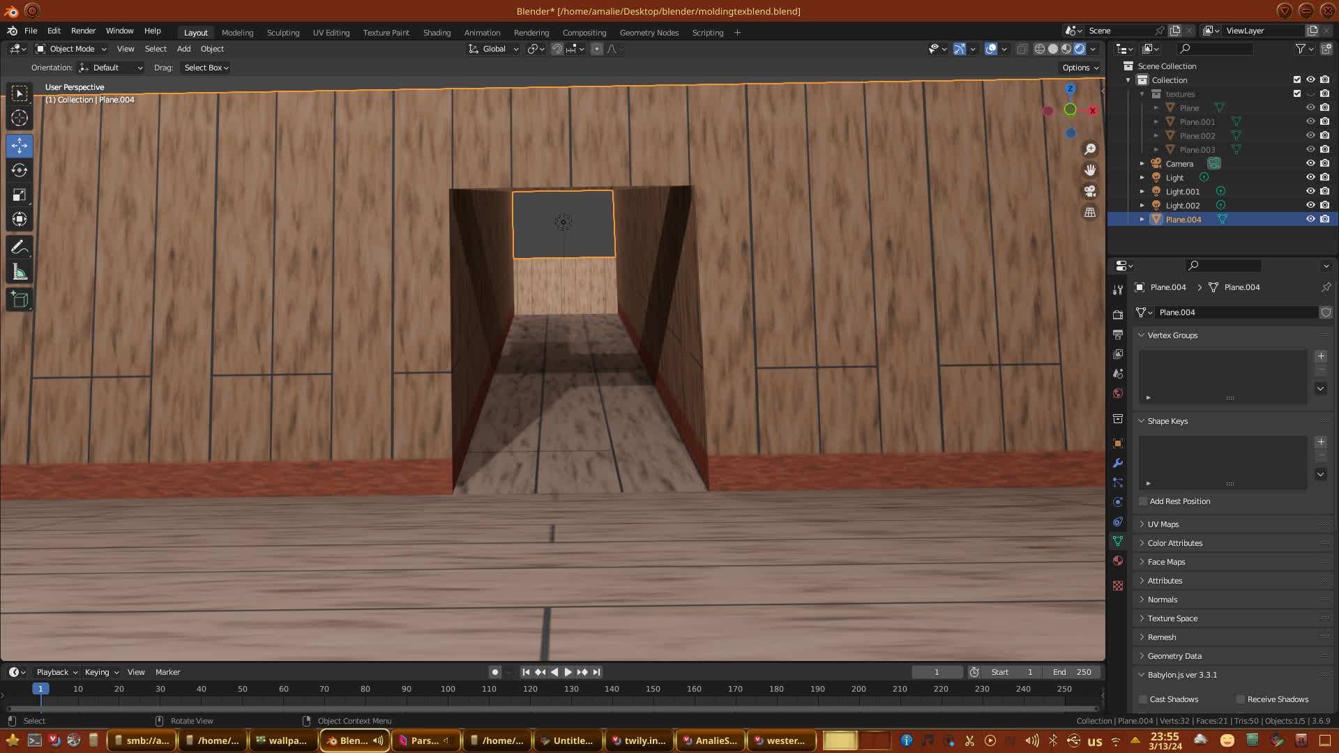Select the Scale tool
This screenshot has height=753, width=1339.
pos(20,195)
